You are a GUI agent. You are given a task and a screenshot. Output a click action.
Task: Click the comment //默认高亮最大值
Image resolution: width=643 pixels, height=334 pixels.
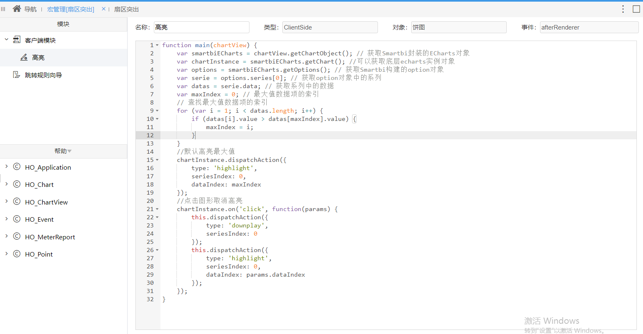(x=206, y=152)
